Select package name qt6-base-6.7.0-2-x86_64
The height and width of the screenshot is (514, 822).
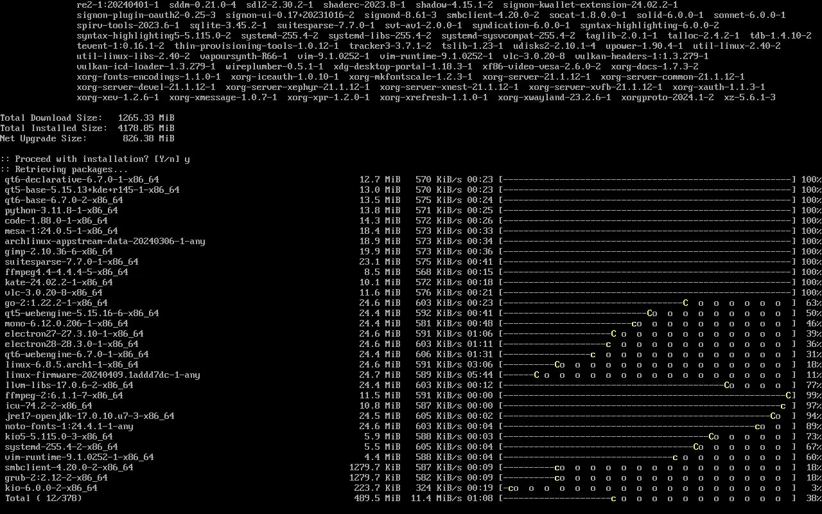pyautogui.click(x=64, y=200)
